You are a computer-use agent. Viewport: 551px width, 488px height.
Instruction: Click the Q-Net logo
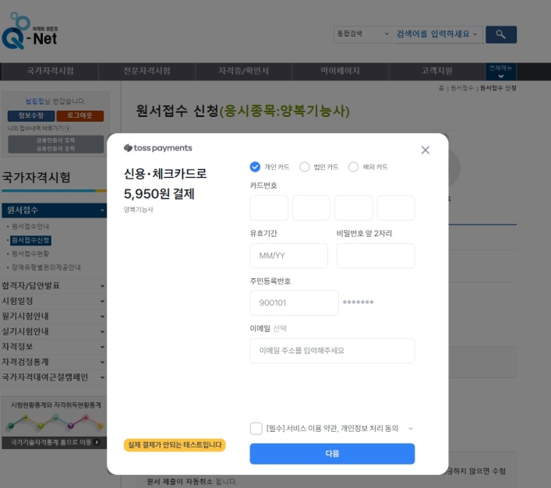(x=30, y=31)
